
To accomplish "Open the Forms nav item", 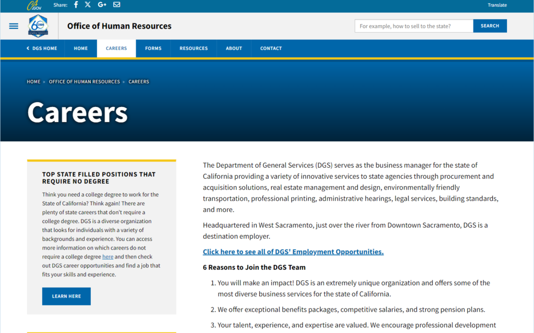I will tap(153, 48).
